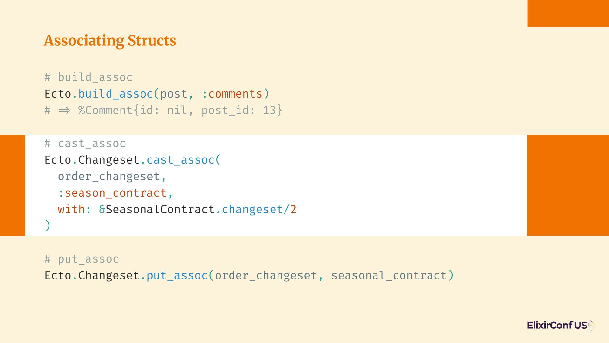Click the 'with:' keyword option
This screenshot has height=343, width=609.
coord(74,210)
